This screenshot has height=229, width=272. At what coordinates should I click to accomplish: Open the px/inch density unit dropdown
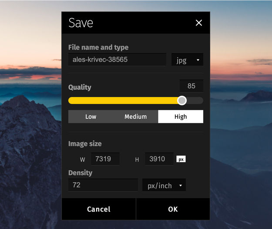coord(164,185)
